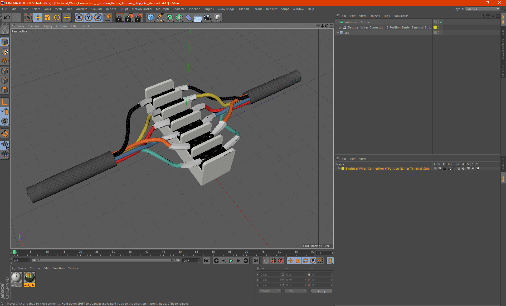506x306 pixels.
Task: Add a Camera object
Action: pyautogui.click(x=207, y=18)
